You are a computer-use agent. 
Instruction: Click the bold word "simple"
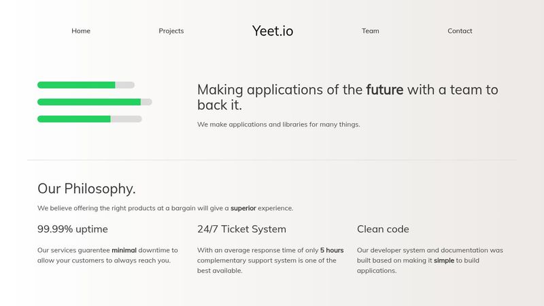[444, 260]
